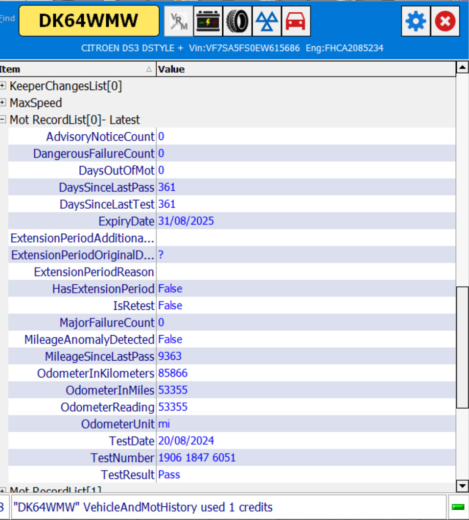The image size is (469, 520).
Task: Open the tyre information icon
Action: pos(237,22)
